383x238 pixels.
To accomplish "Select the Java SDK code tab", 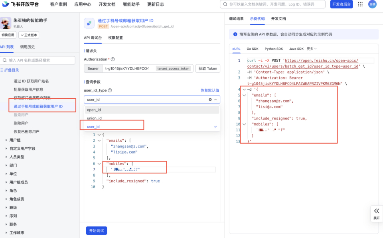I will click(296, 49).
